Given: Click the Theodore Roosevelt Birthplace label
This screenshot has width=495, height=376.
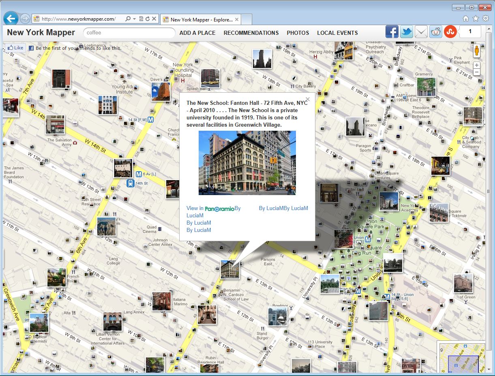Looking at the screenshot, I should [421, 112].
